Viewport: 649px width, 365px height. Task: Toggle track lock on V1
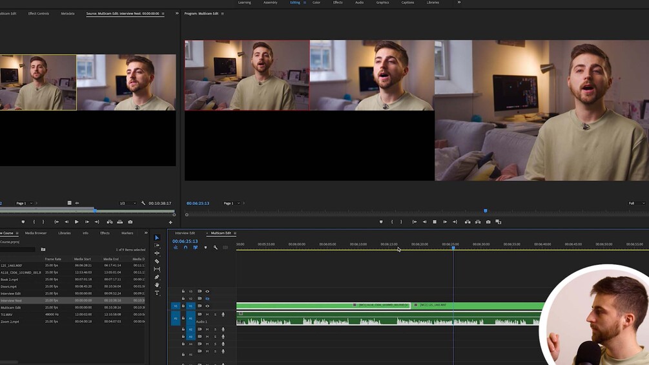click(183, 306)
